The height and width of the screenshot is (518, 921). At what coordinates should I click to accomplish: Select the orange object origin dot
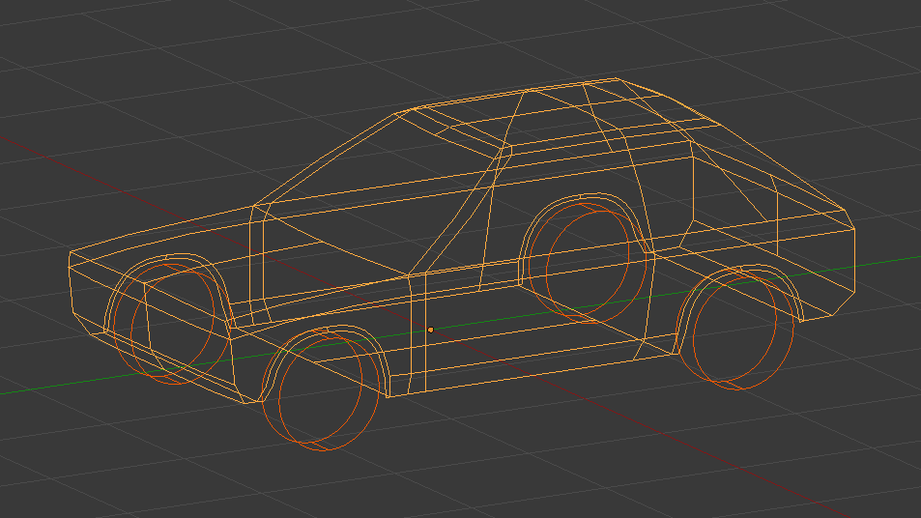pyautogui.click(x=431, y=331)
